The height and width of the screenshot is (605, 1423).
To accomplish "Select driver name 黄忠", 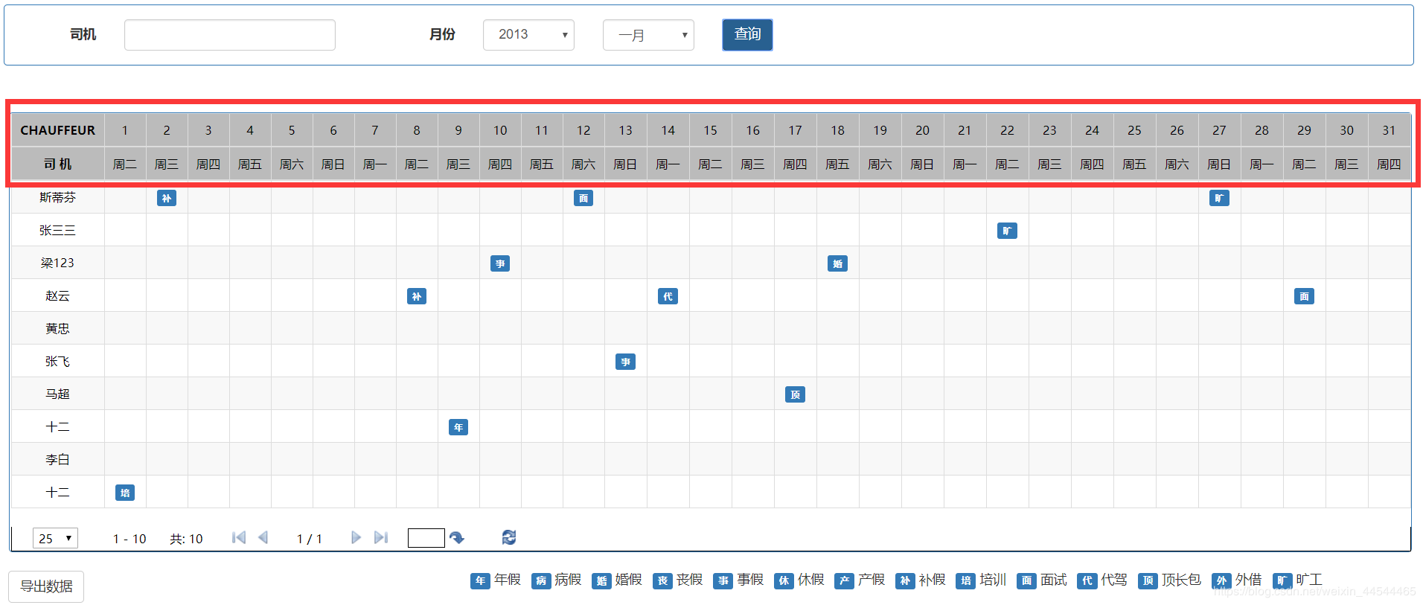I will click(x=58, y=328).
